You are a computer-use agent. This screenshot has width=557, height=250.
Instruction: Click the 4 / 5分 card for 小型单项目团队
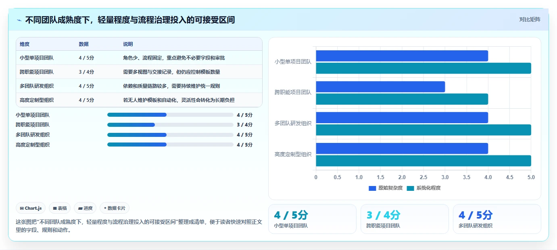(x=312, y=219)
